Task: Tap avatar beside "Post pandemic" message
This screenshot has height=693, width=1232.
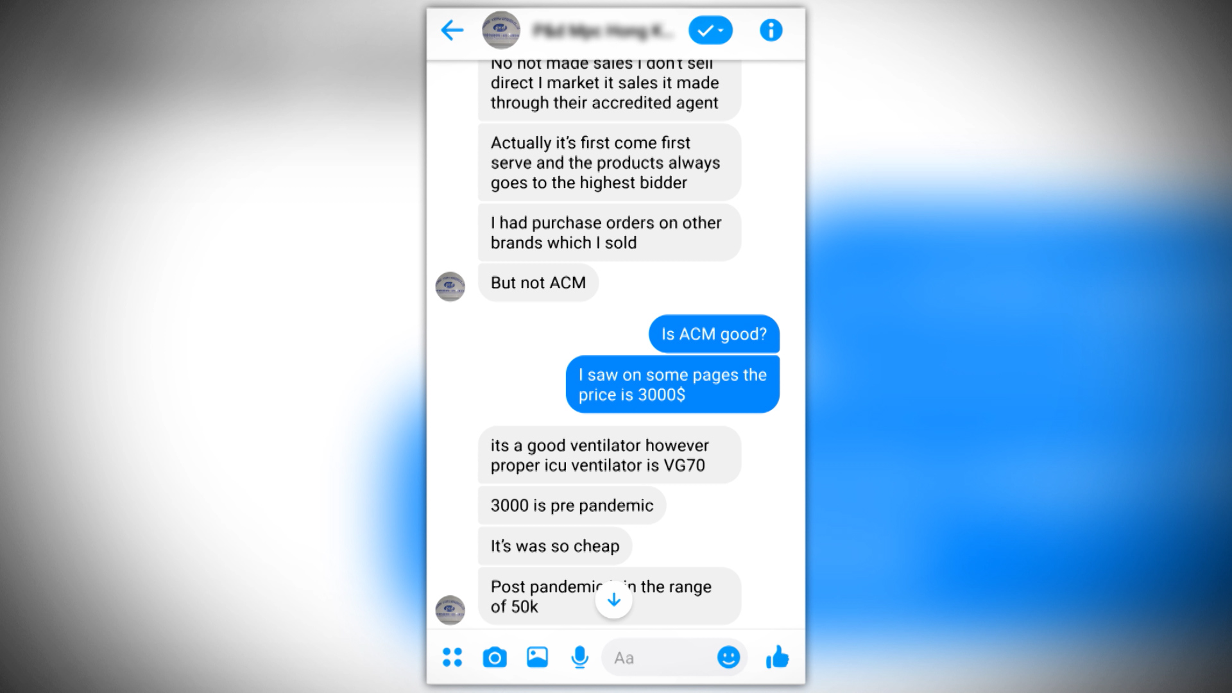Action: pos(450,610)
